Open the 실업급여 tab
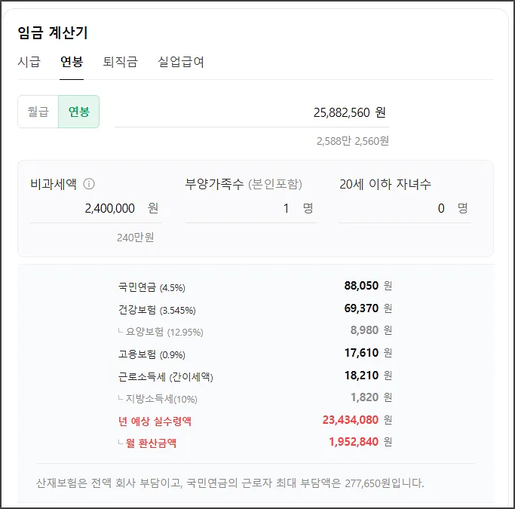Image resolution: width=515 pixels, height=509 pixels. click(x=181, y=62)
